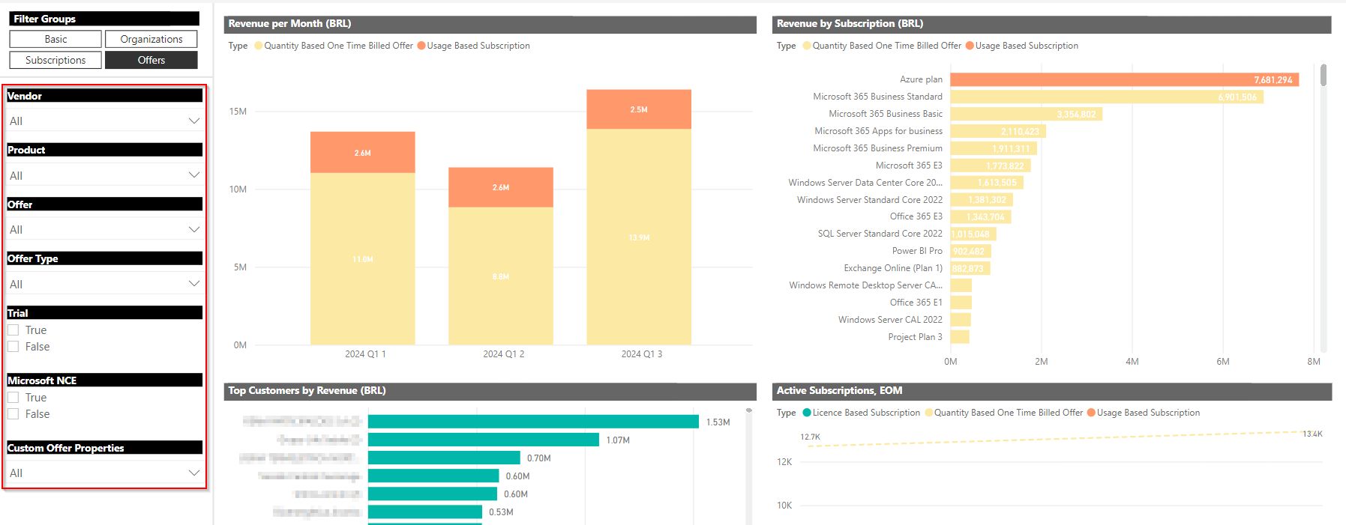Click the 'Windows Server CAL 2022' label
This screenshot has width=1346, height=525.
890,320
